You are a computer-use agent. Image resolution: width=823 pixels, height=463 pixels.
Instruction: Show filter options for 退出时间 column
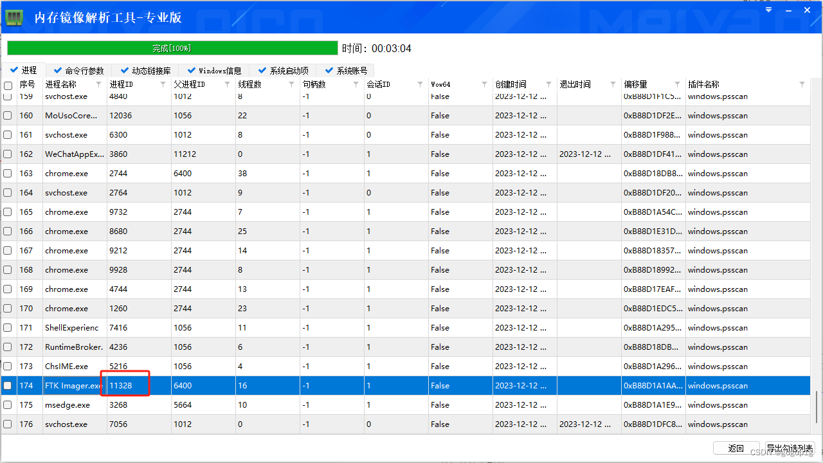[613, 85]
